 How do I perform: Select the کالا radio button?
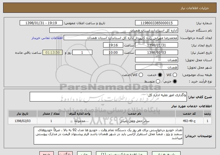pos(175,75)
